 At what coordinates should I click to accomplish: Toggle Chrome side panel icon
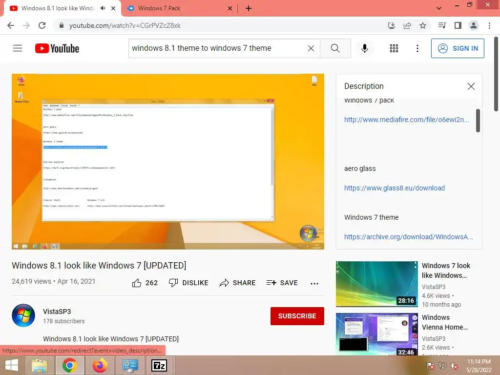pyautogui.click(x=458, y=25)
